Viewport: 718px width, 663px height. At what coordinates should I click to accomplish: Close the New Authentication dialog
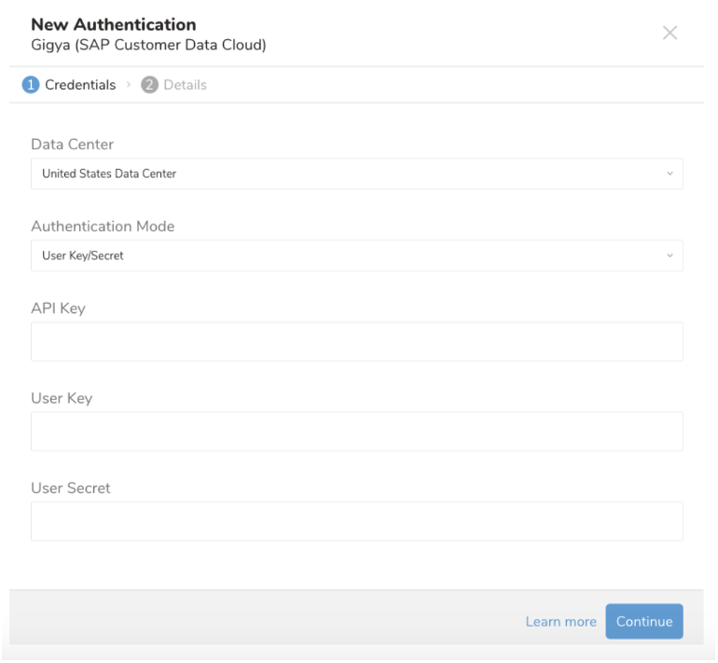(x=670, y=34)
